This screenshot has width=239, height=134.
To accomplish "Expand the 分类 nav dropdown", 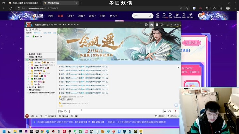I will 71,16.
